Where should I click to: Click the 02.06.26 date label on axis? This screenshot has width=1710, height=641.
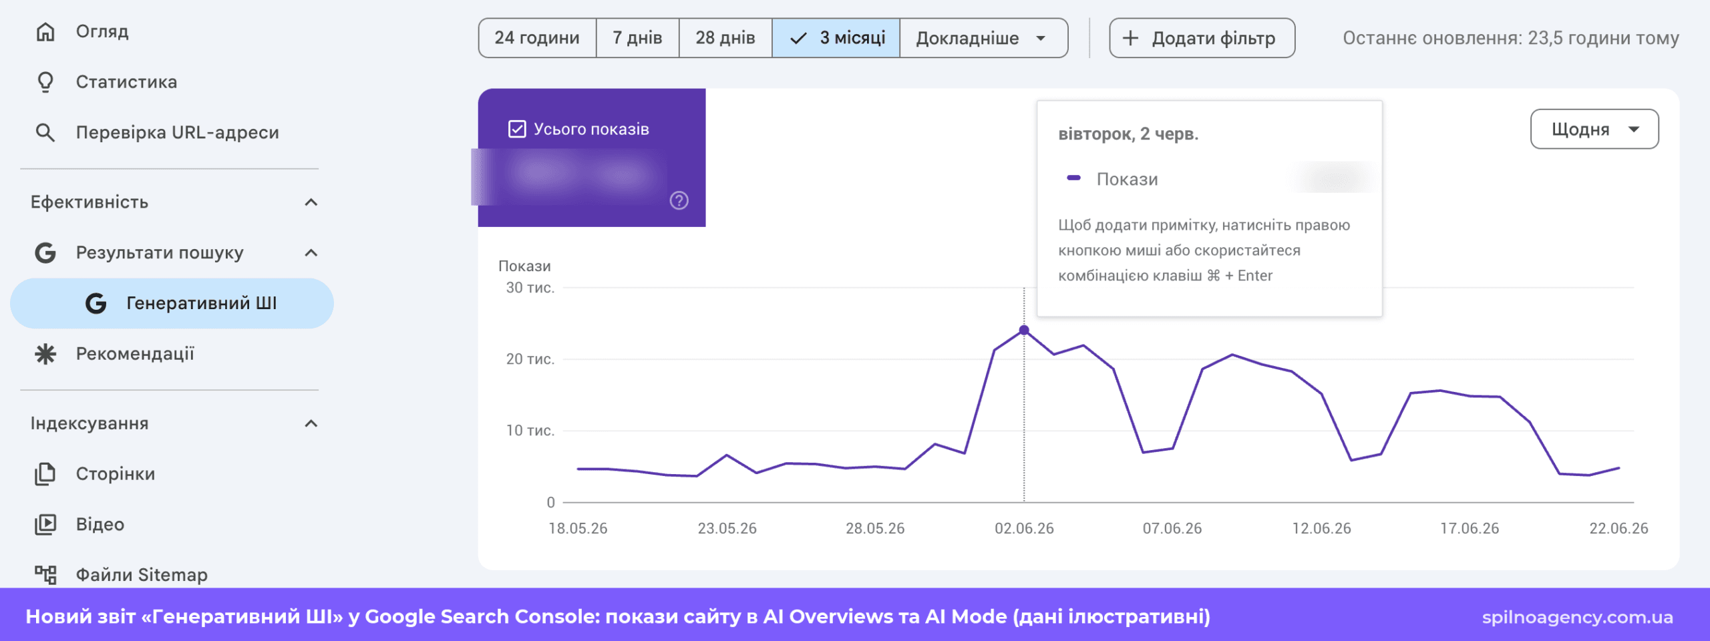point(1024,528)
